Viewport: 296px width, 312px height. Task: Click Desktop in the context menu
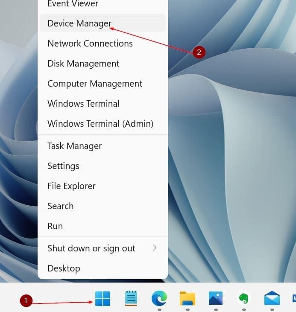pos(103,268)
